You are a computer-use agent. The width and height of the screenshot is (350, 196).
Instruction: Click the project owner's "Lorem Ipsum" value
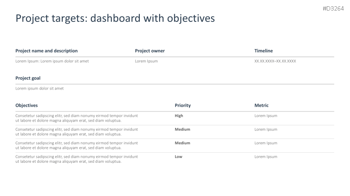coord(146,61)
